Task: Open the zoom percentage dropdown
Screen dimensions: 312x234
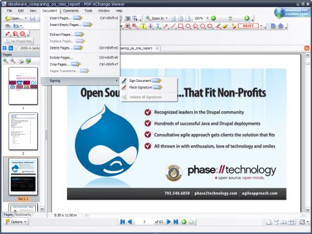Action: coord(207,18)
